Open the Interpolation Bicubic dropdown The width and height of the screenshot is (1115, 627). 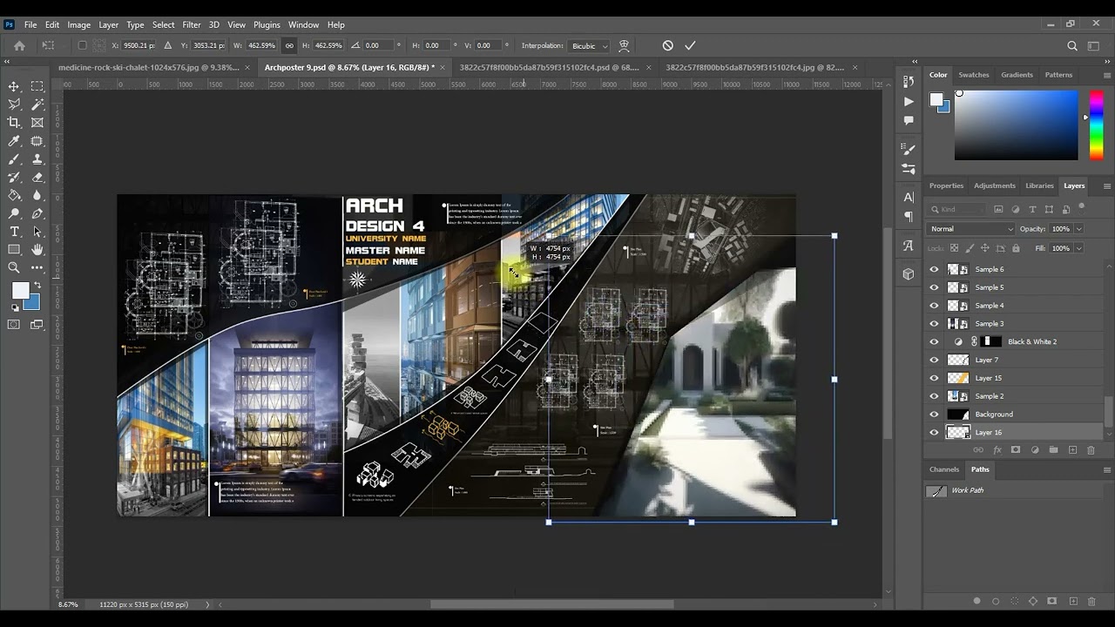click(589, 45)
